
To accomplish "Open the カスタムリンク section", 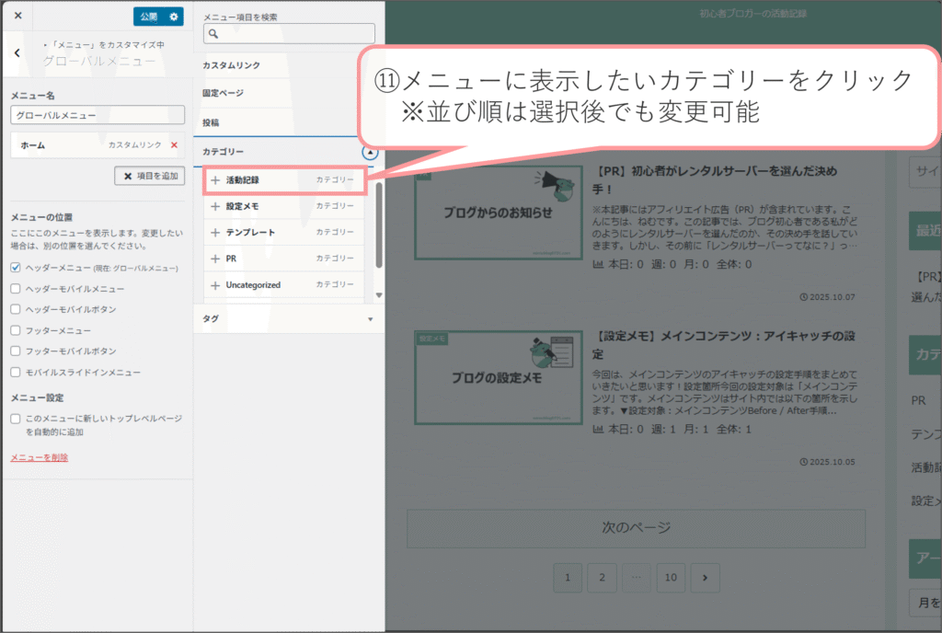I will [x=288, y=65].
